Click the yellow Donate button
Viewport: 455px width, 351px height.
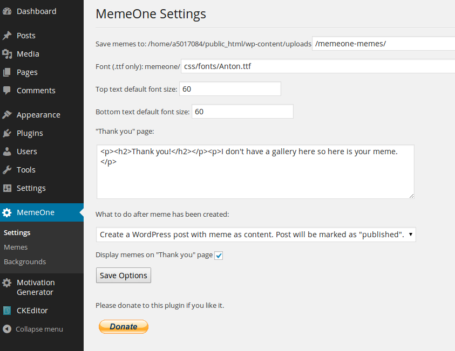coord(123,327)
